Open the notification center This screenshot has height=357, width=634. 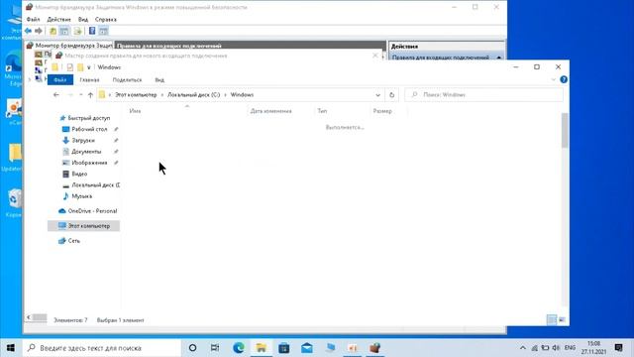coord(618,348)
